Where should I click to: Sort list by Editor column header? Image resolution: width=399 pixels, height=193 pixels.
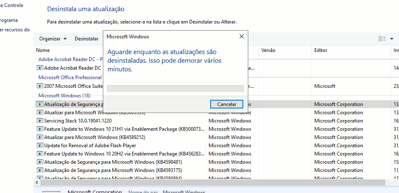pos(321,50)
